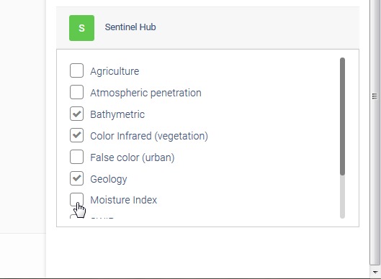Click the page scrollbar's grip handle
This screenshot has width=381, height=279.
click(375, 96)
